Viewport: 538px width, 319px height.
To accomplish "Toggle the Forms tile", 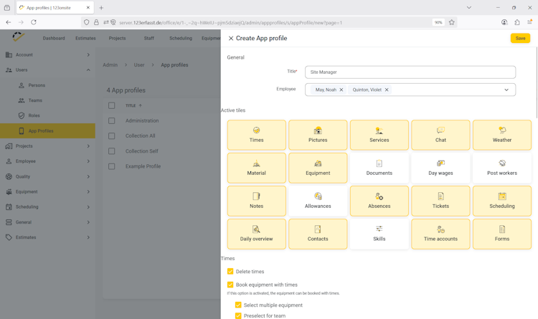I will 502,234.
